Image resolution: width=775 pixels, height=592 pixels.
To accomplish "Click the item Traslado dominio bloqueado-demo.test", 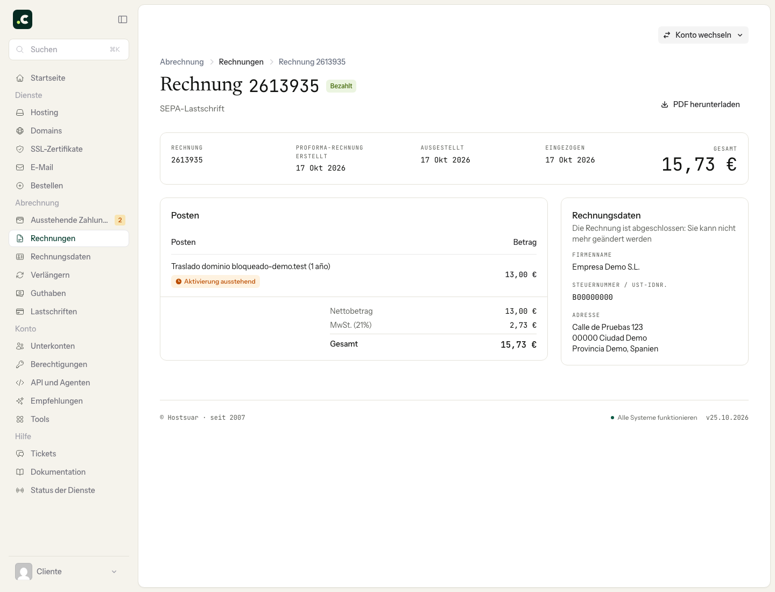I will (x=251, y=266).
